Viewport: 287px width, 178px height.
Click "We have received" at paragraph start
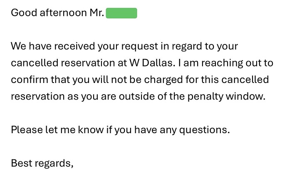pyautogui.click(x=53, y=46)
